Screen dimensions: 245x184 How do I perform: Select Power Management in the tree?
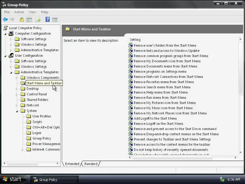point(46,144)
